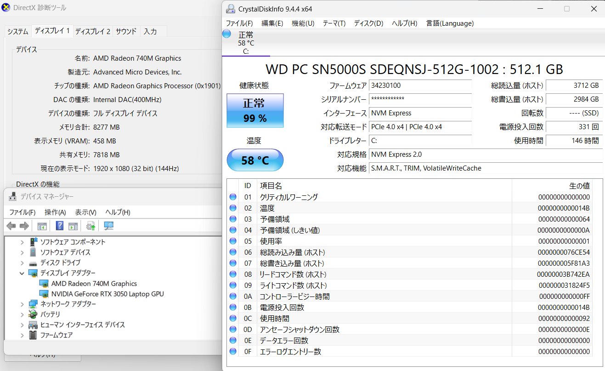Select the C: drive status orb at top
Screen dimensions: 605x371
226,34
